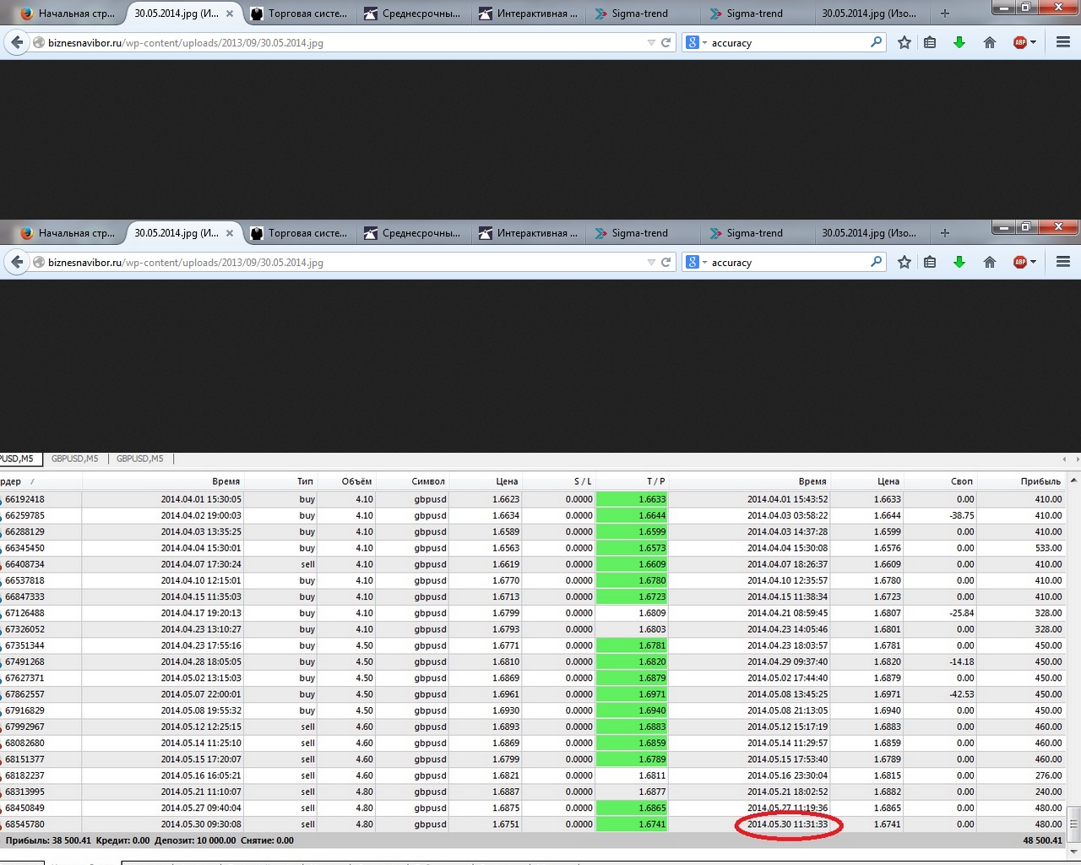Screen dimensions: 1081x865
Task: Show bookmarks list in the upper browser window
Action: coord(930,42)
